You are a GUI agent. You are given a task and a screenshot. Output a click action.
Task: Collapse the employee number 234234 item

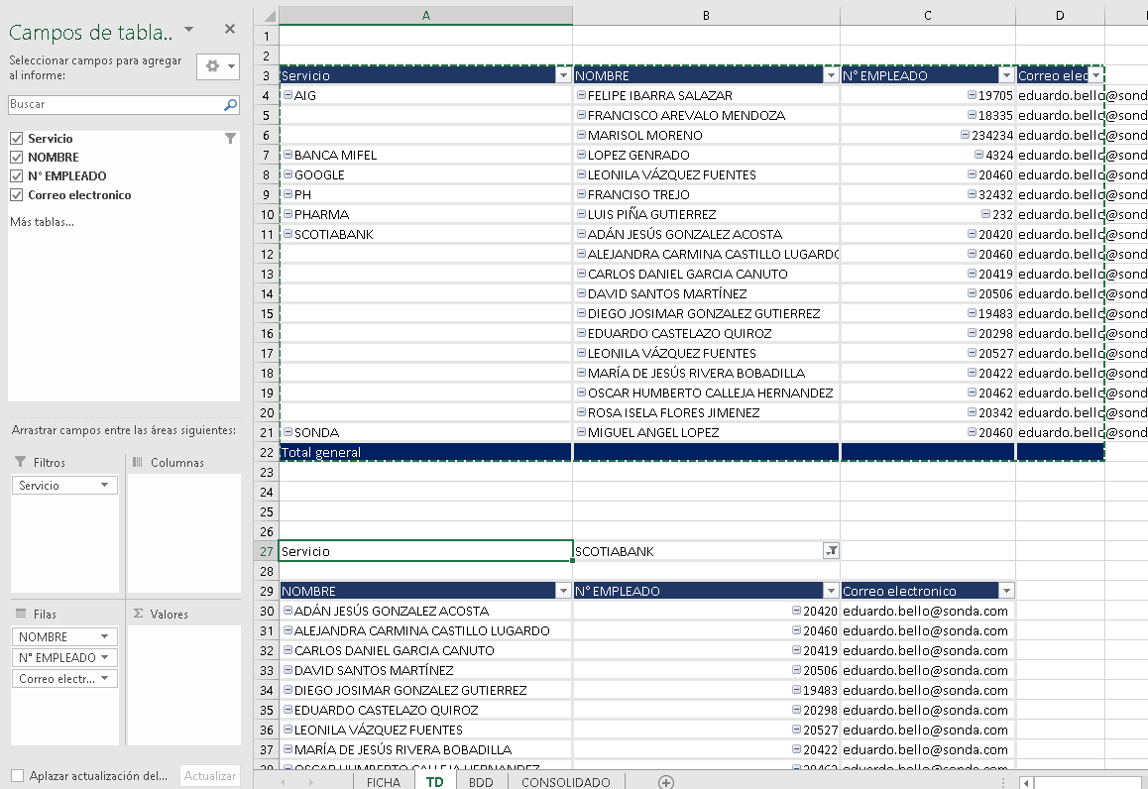(x=965, y=135)
